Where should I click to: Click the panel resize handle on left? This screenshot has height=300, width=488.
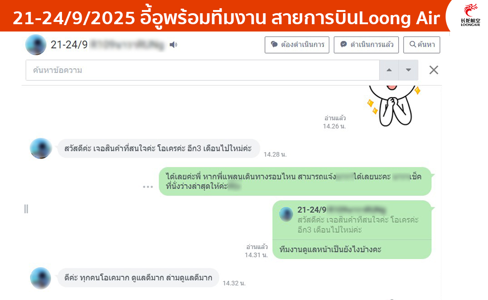[x=26, y=209]
